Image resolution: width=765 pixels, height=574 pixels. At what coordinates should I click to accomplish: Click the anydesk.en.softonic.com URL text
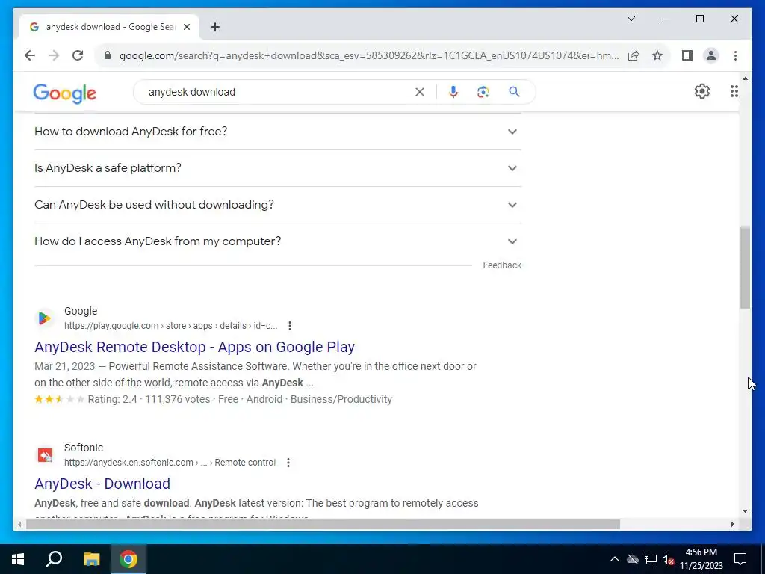(x=170, y=462)
